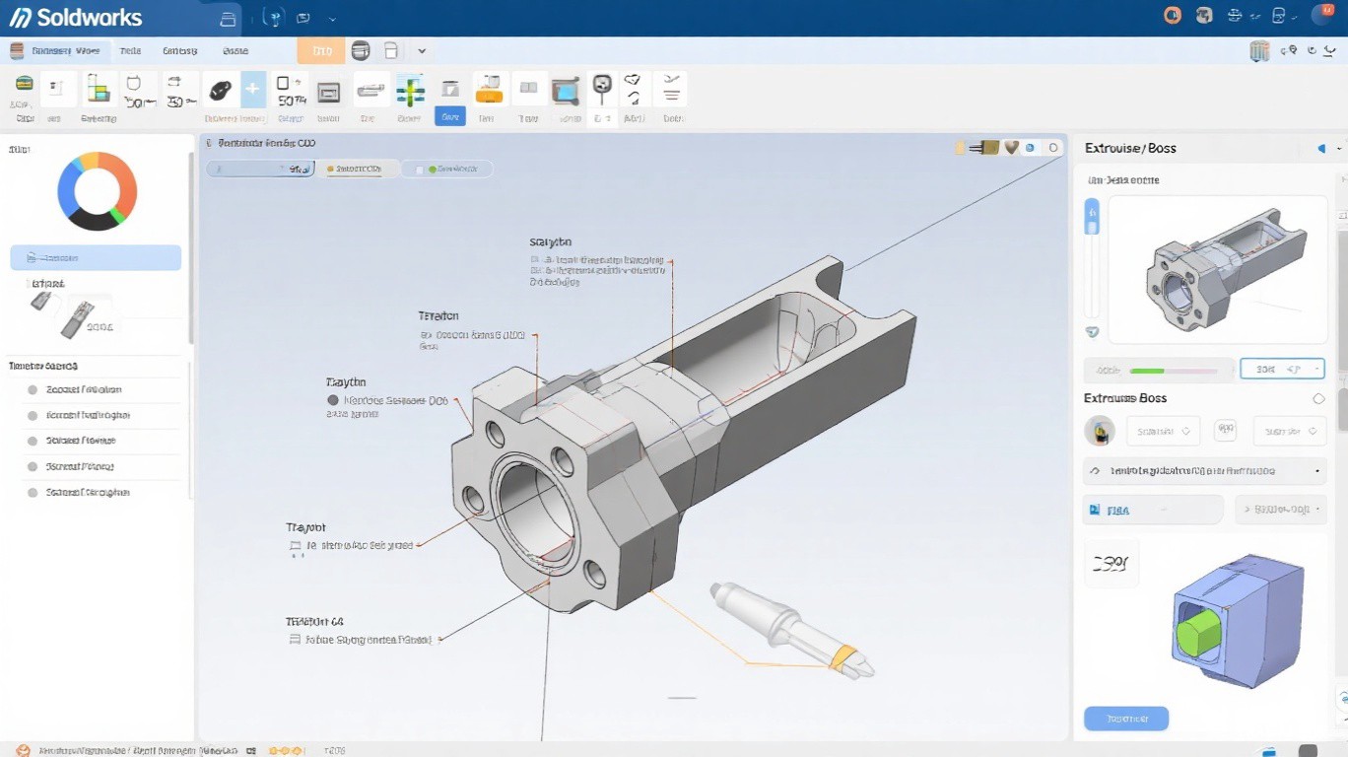This screenshot has width=1348, height=757.
Task: Click the Saaytbn annotation label in the viewport
Action: pyautogui.click(x=550, y=241)
